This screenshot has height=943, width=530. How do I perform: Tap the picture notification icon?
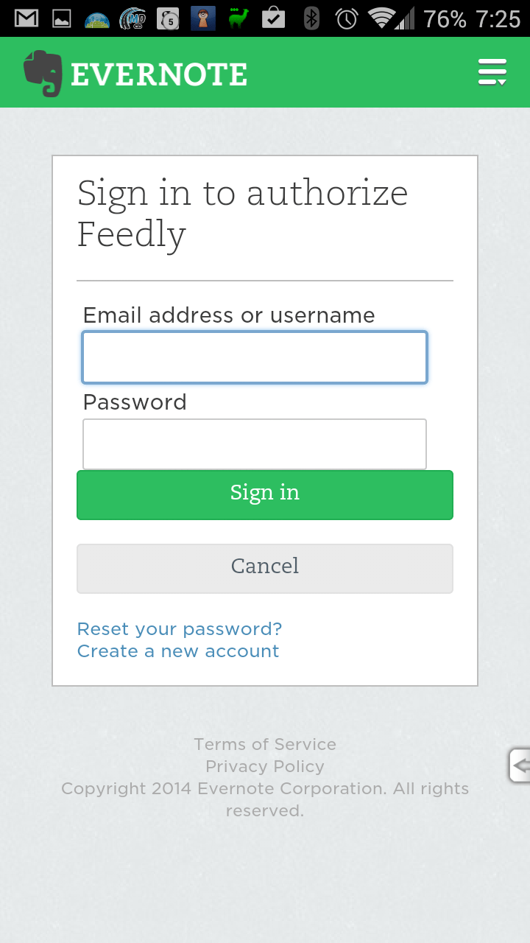[x=62, y=18]
